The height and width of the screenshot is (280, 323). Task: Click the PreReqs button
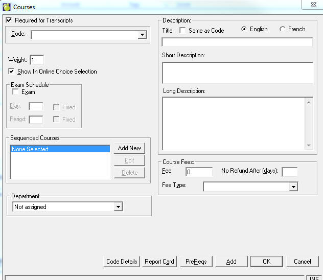click(x=196, y=262)
